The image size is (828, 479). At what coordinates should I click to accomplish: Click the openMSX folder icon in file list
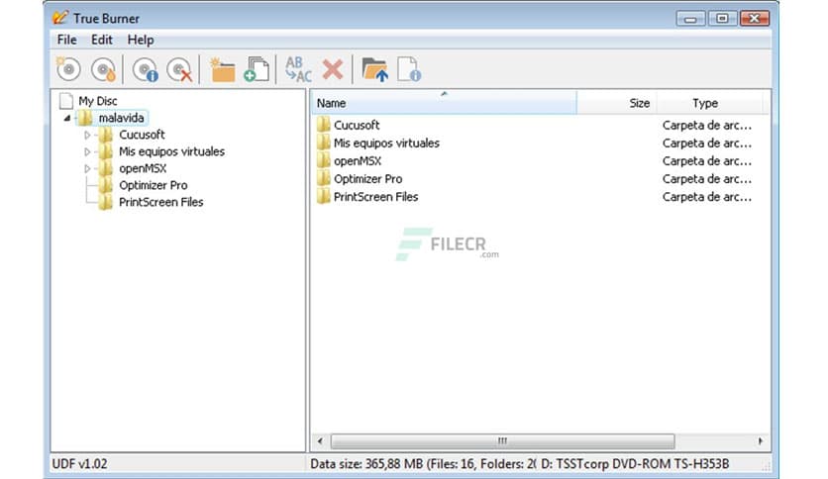(323, 160)
